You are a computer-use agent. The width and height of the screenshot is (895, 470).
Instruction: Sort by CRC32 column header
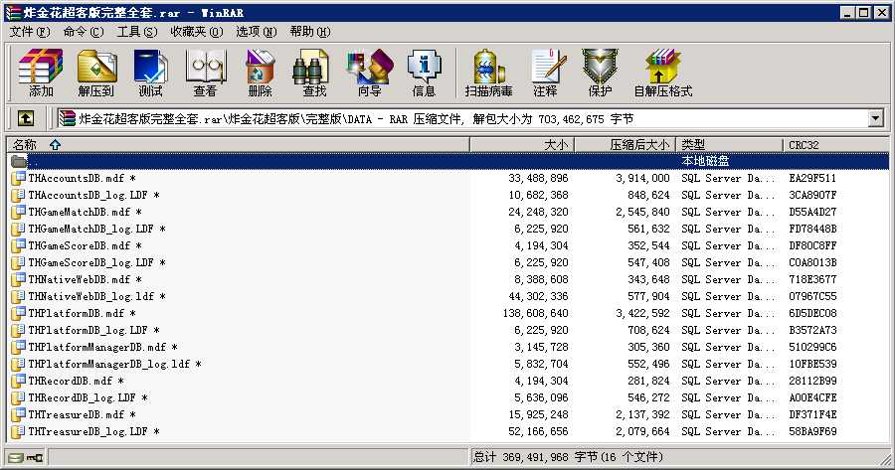tap(835, 145)
